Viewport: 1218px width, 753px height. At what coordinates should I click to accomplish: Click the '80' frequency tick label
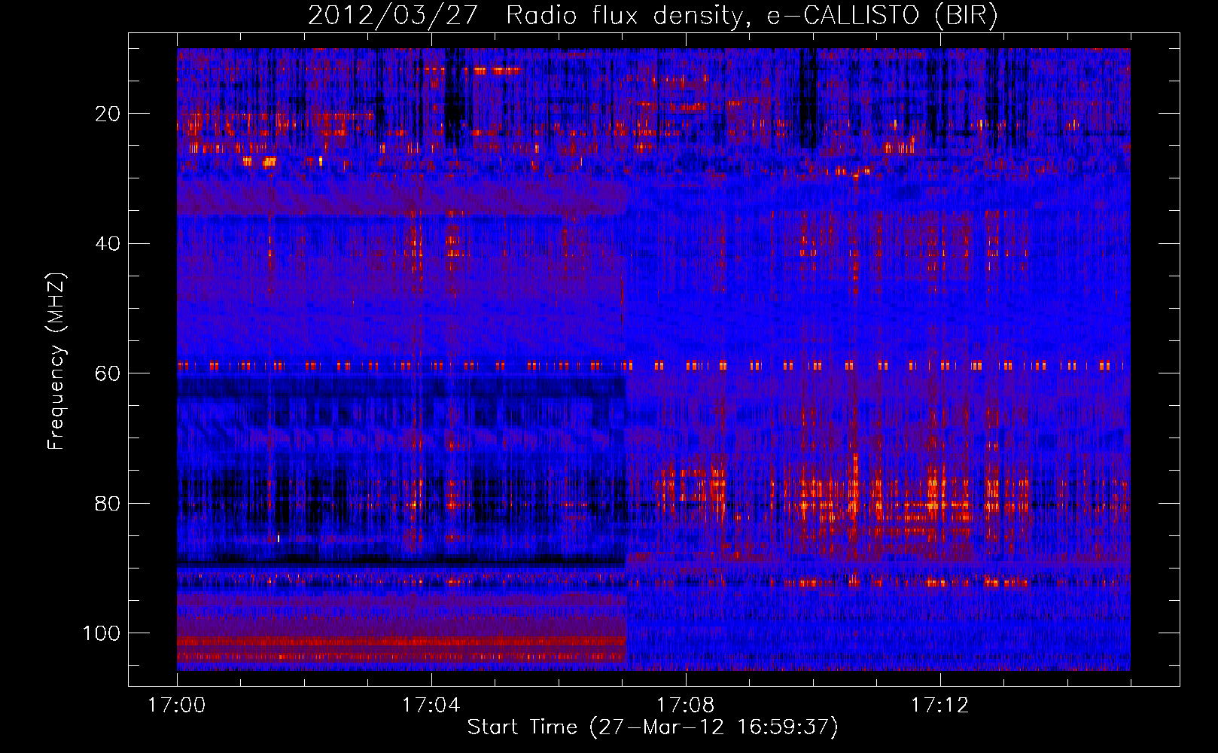[x=108, y=503]
